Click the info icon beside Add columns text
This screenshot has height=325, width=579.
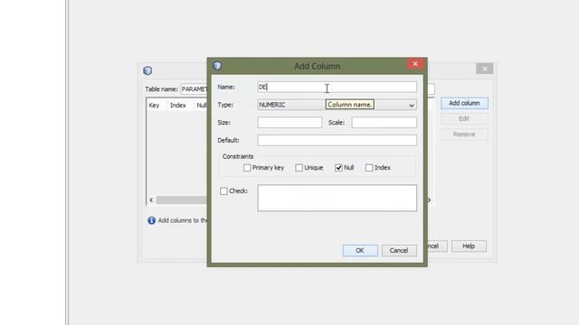151,220
